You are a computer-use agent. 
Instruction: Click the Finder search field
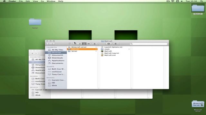coord(149,44)
